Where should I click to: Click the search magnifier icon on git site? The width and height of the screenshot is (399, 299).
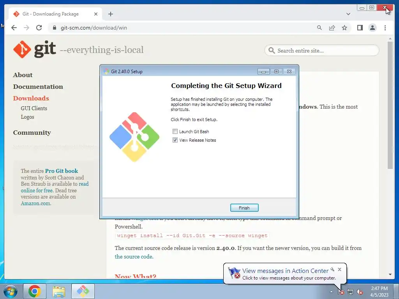(272, 50)
